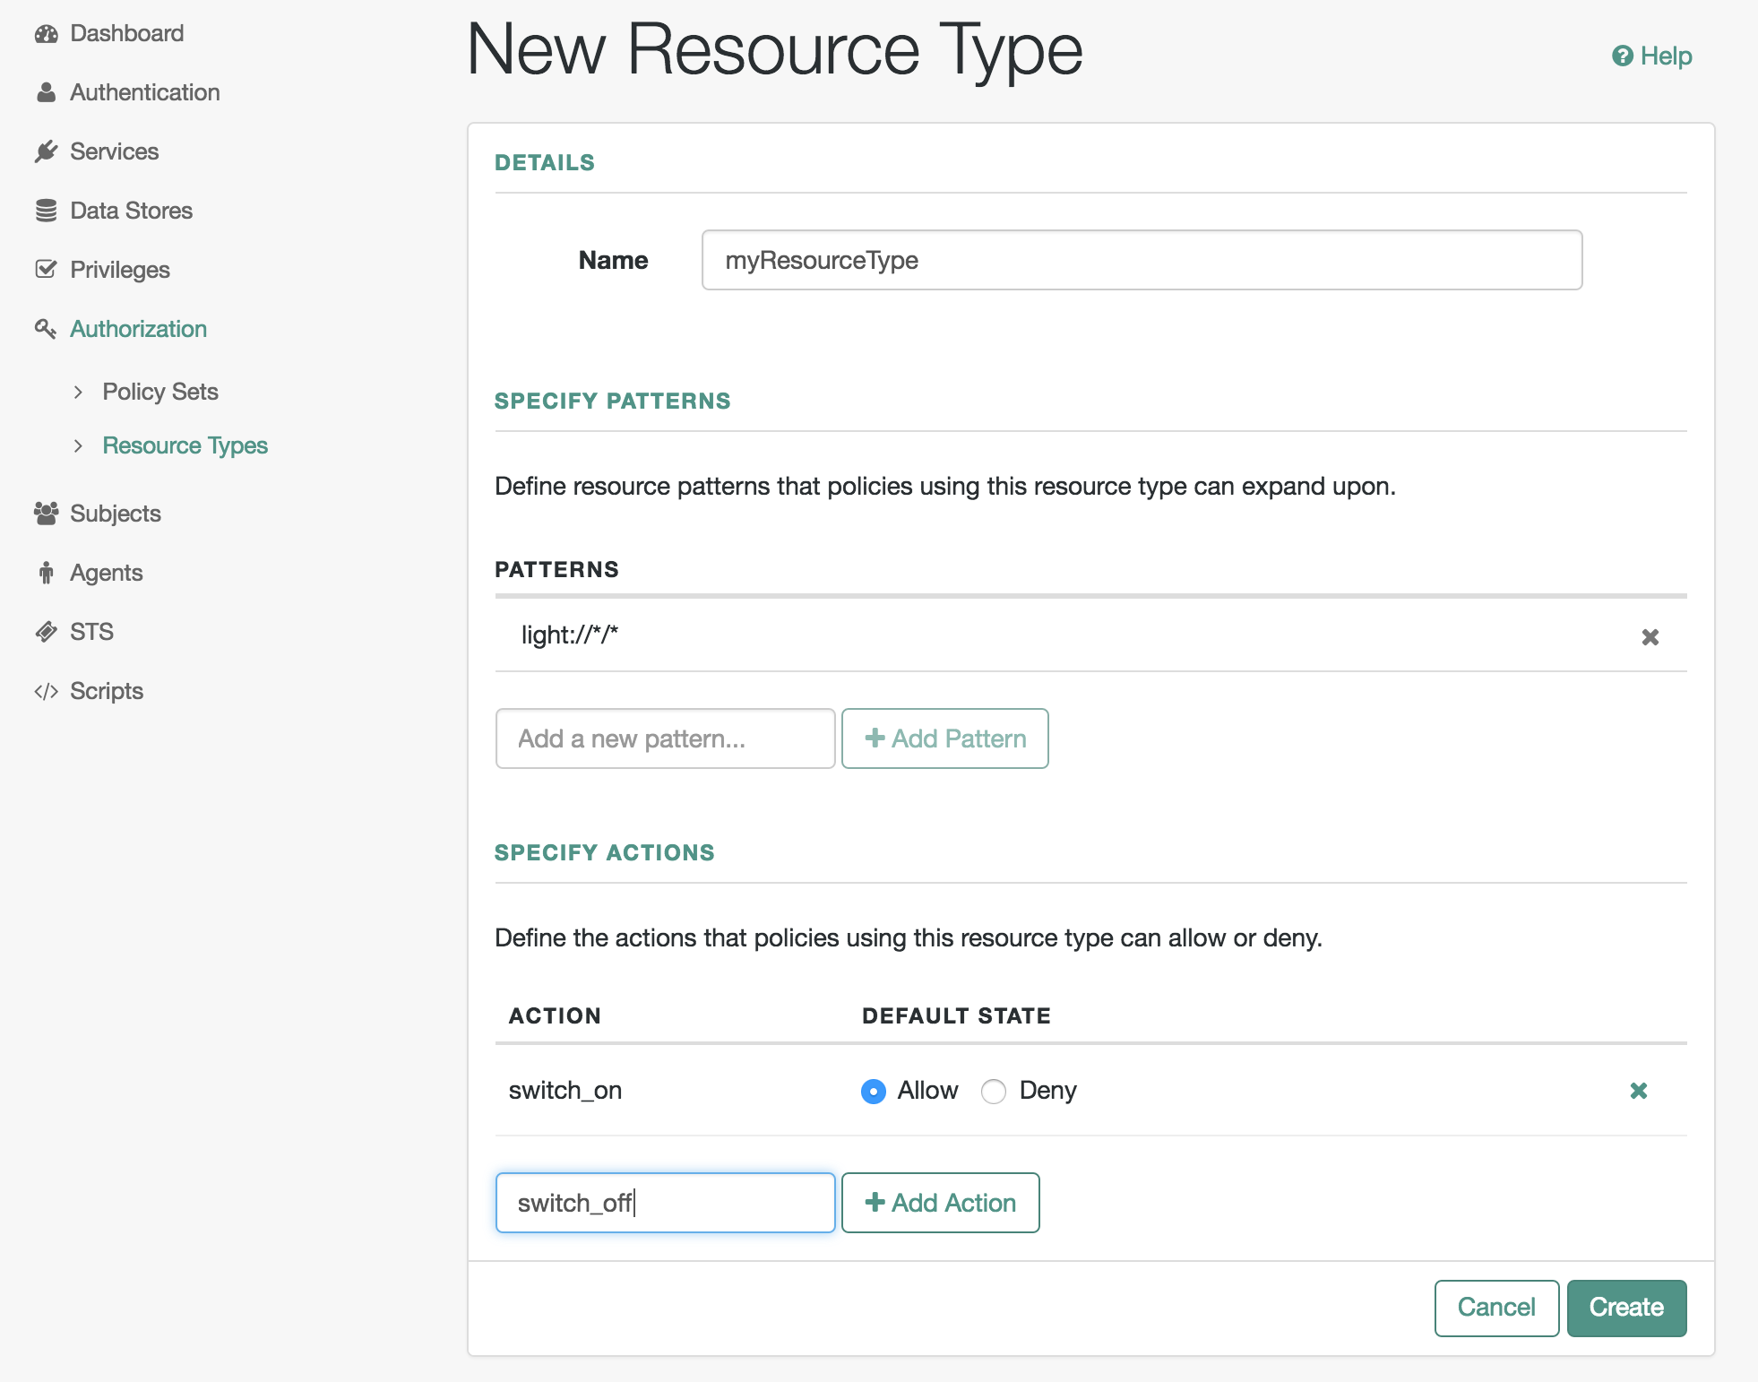Open the Authentication section
The width and height of the screenshot is (1758, 1382).
pos(145,93)
